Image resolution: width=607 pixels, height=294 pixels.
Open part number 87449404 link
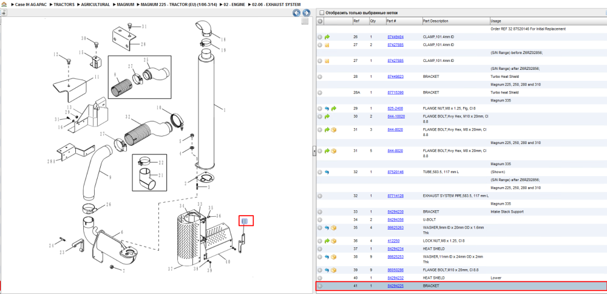click(396, 37)
